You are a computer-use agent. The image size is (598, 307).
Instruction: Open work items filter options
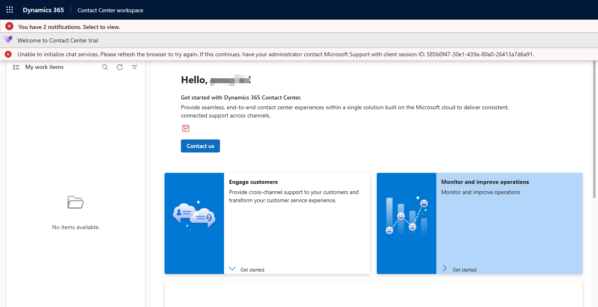[x=134, y=67]
